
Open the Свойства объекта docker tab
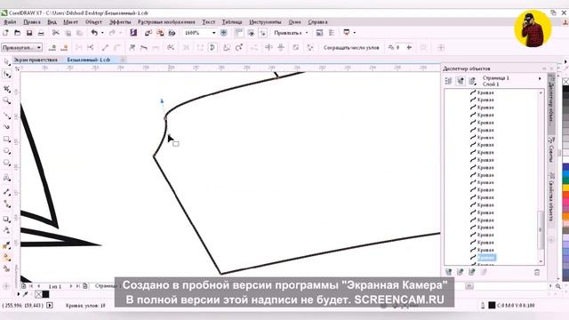tap(551, 197)
